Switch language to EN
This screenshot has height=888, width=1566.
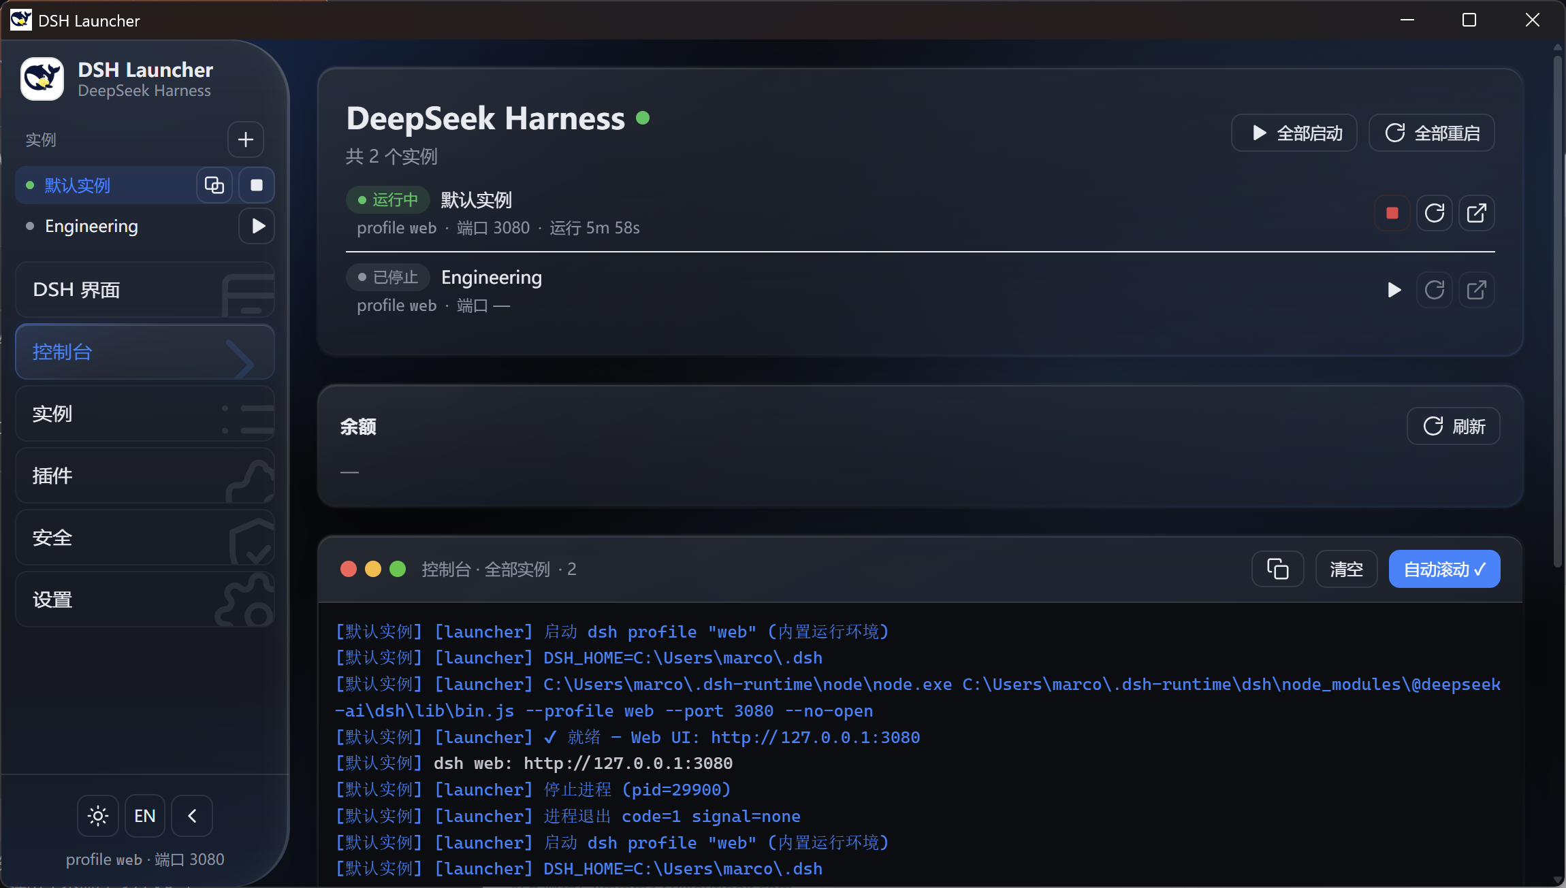click(x=145, y=816)
